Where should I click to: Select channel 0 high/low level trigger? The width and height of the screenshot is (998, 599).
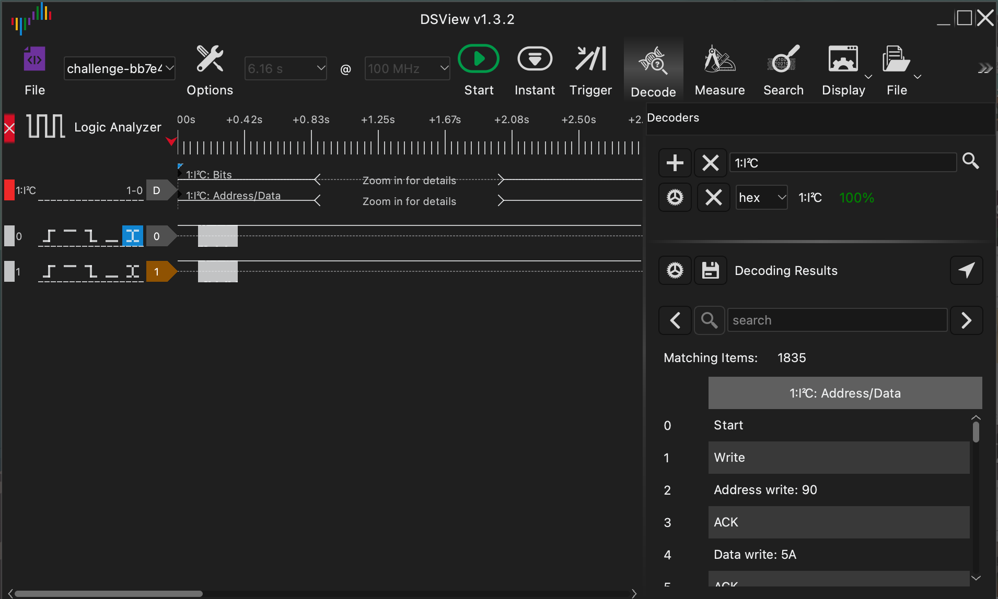pyautogui.click(x=133, y=236)
